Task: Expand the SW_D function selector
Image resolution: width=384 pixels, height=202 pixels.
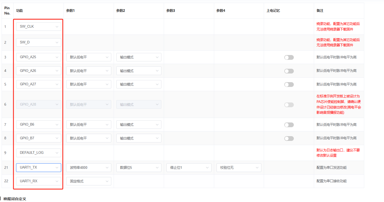Action: click(39, 42)
